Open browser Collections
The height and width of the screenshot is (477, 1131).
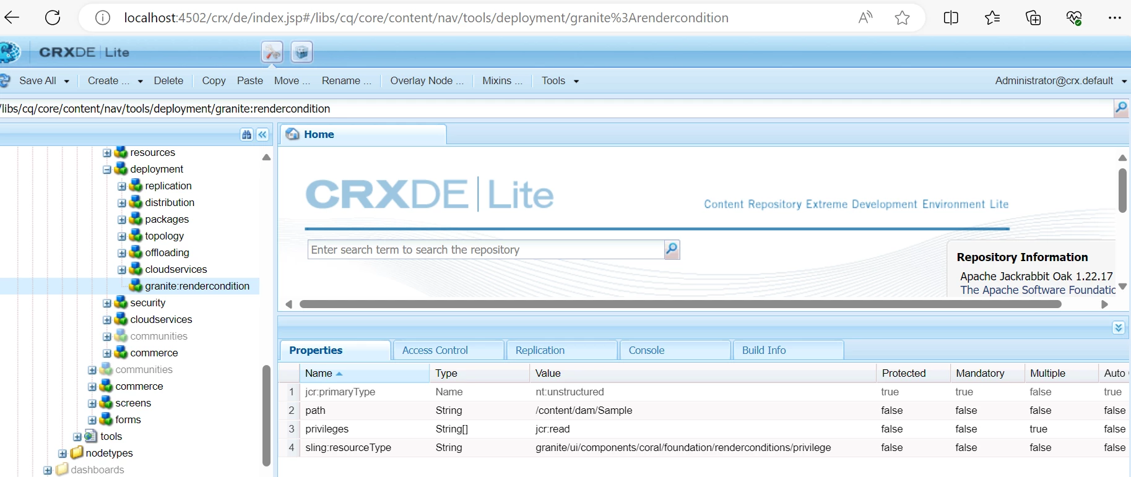(x=1033, y=18)
